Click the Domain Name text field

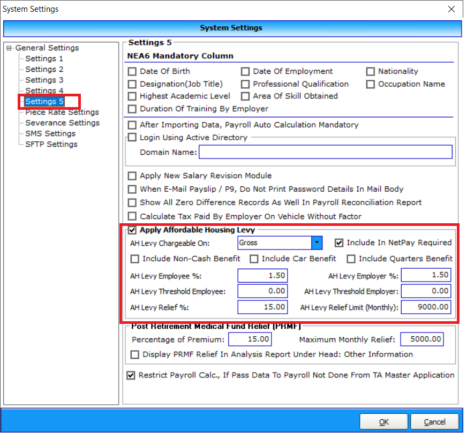325,153
